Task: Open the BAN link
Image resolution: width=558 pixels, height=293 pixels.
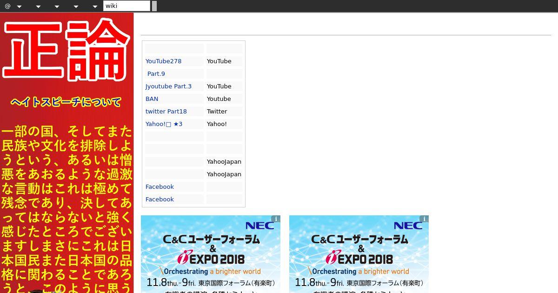Action: tap(152, 99)
